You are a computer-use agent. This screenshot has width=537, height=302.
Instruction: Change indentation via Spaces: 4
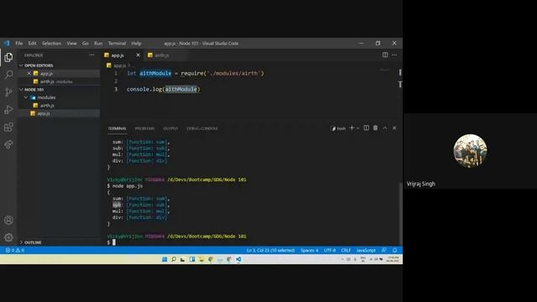pyautogui.click(x=310, y=250)
